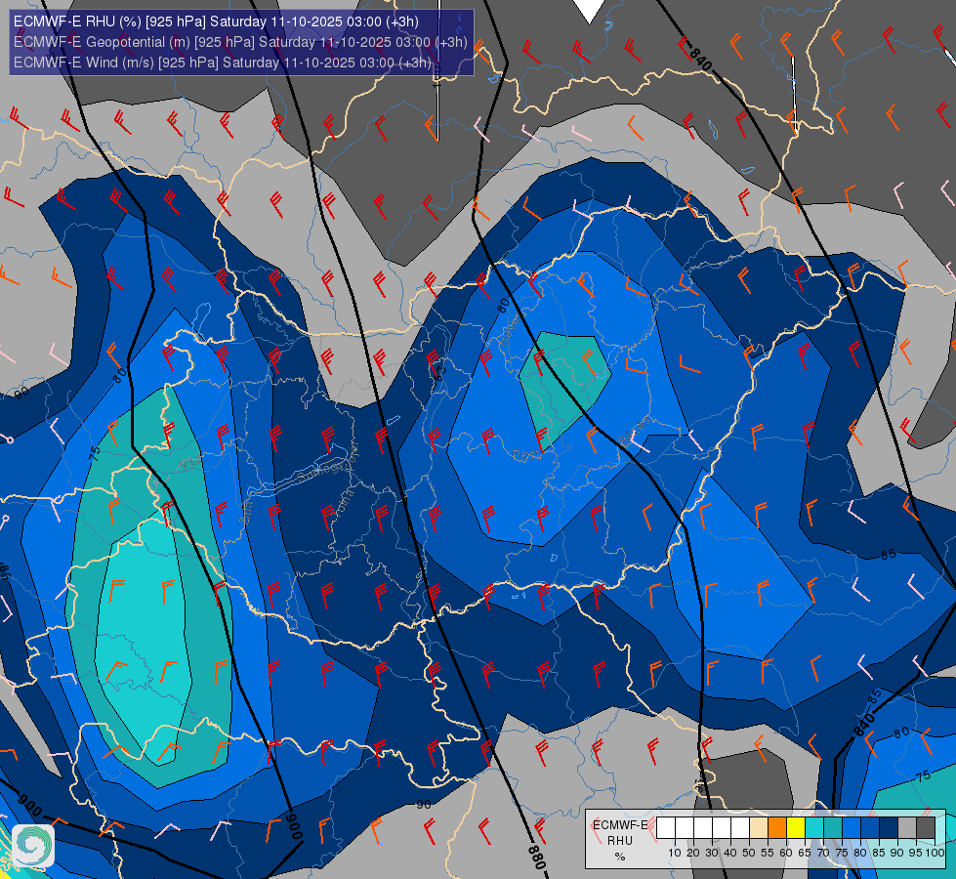Pick the beige 50-55 legend swatch

click(759, 827)
